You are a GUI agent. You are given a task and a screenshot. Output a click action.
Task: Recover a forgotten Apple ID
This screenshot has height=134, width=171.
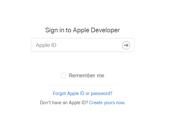[x=83, y=93]
